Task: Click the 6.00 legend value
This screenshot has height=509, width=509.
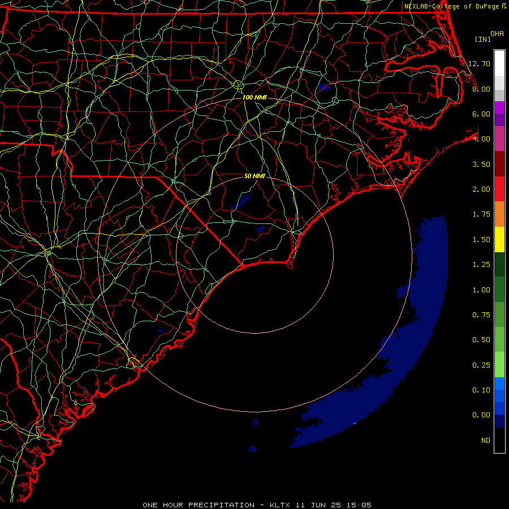Action: 481,114
